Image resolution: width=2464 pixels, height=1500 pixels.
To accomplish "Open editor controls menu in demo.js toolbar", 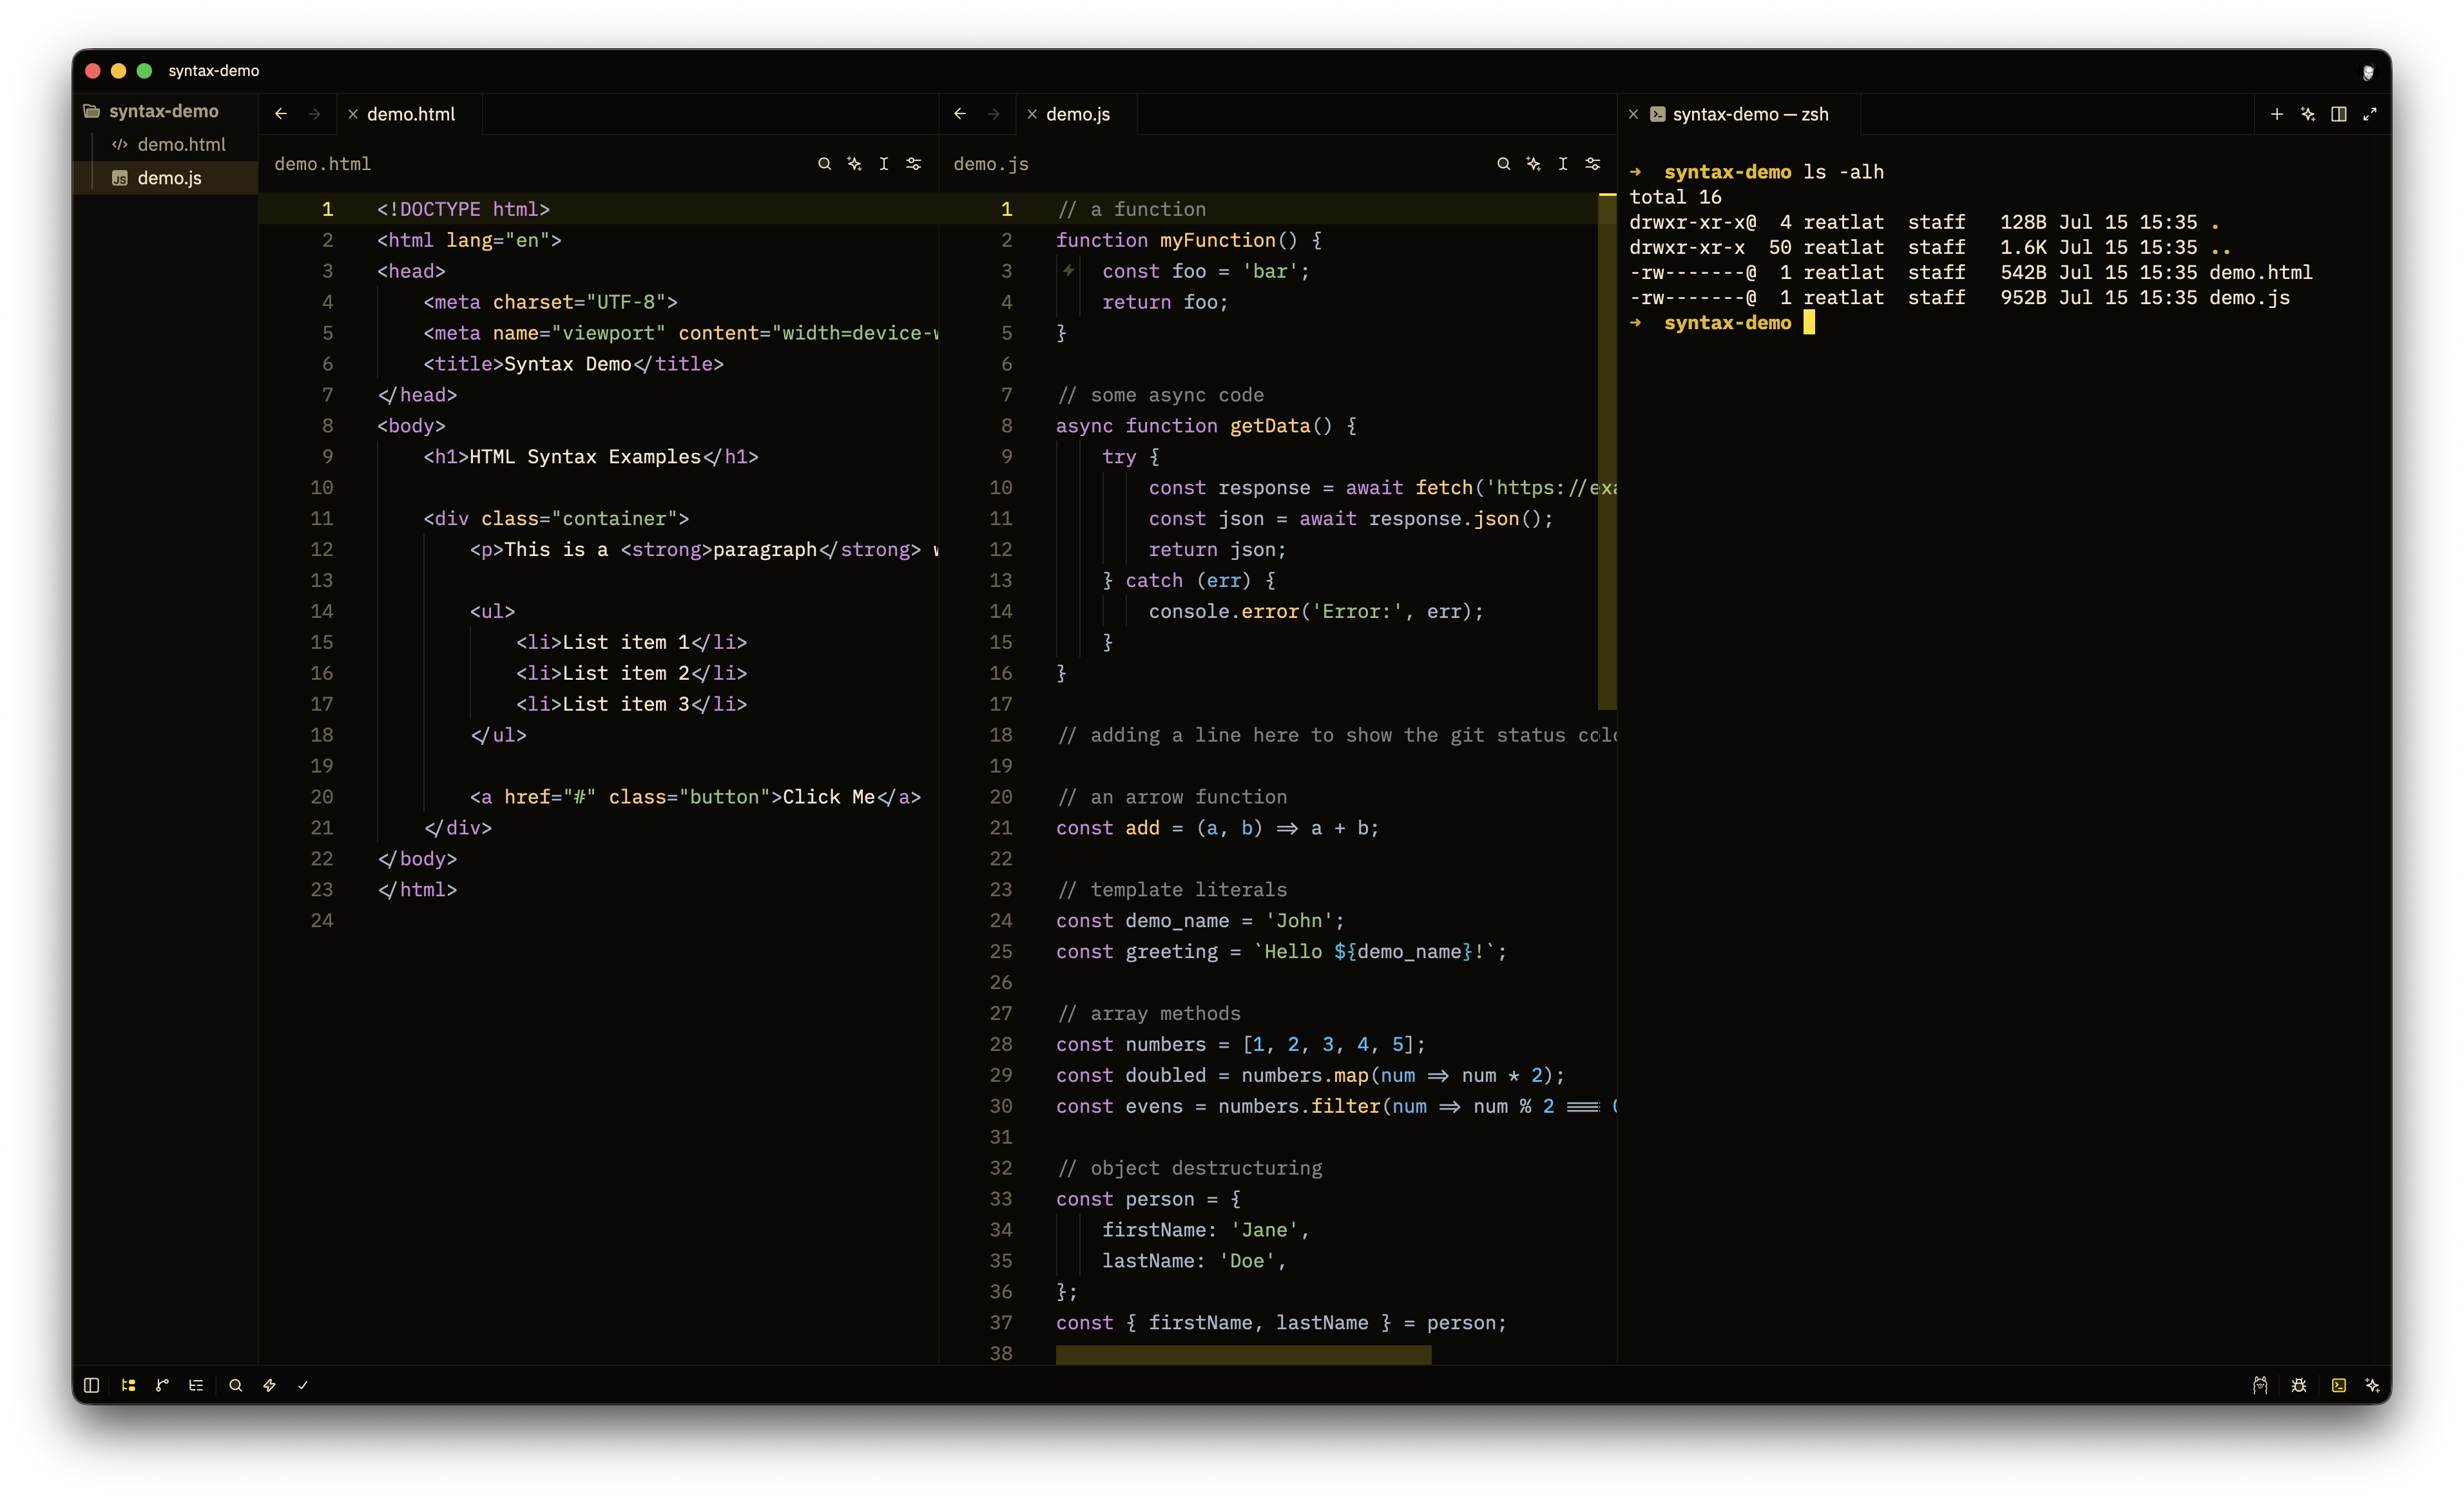I will click(1593, 164).
